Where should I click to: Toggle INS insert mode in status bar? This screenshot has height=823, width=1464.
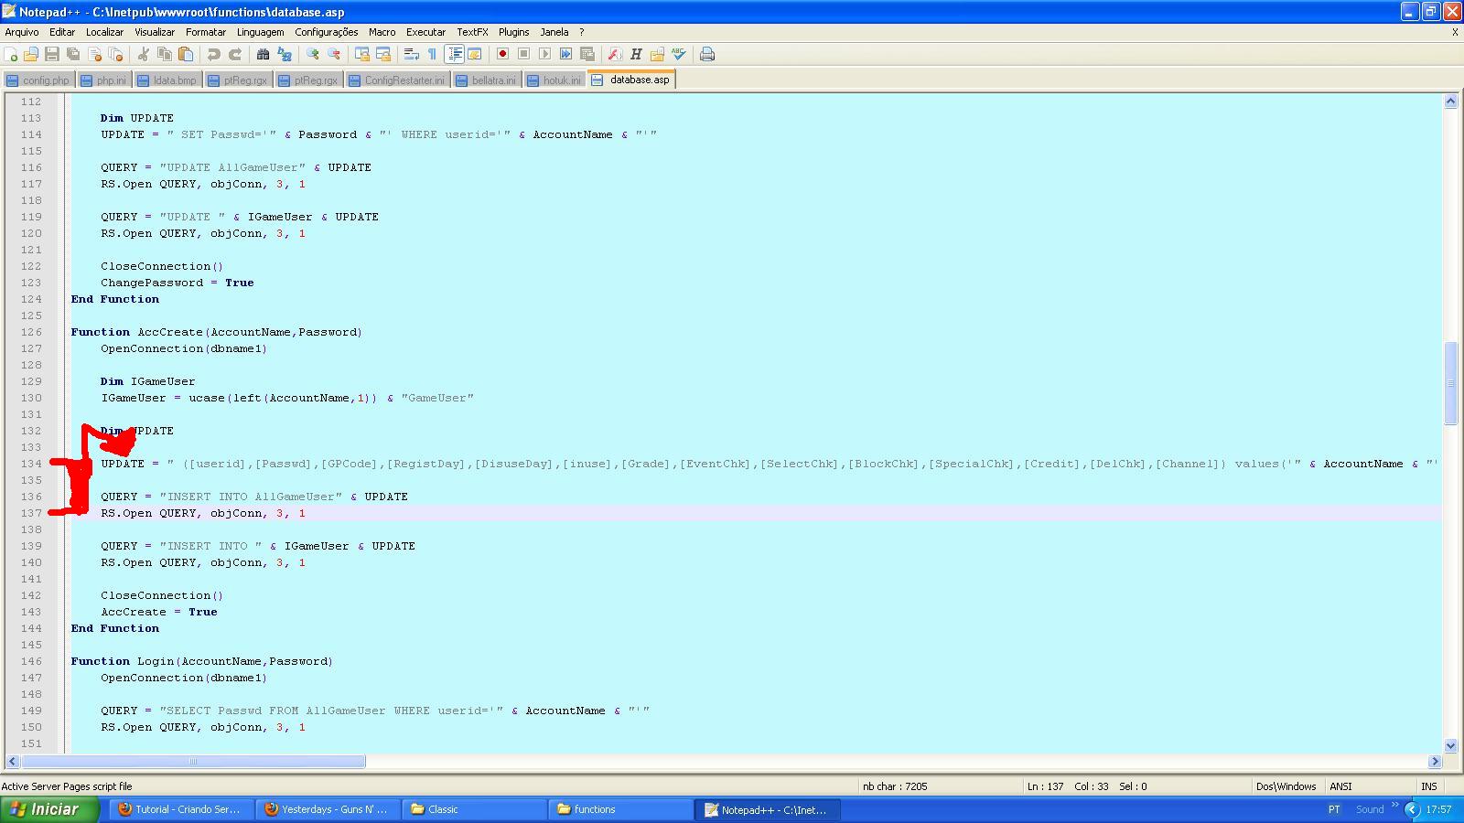click(1429, 786)
